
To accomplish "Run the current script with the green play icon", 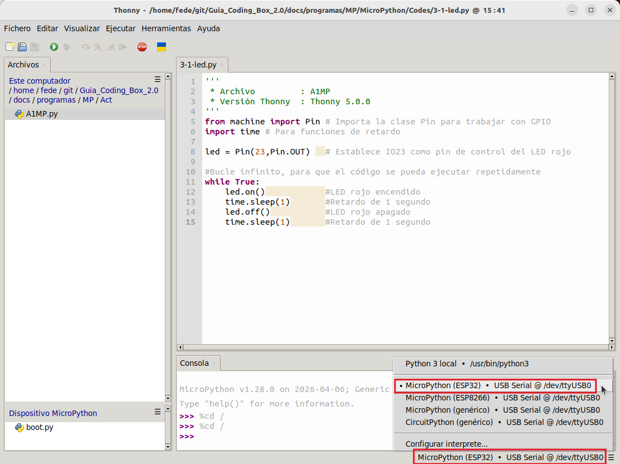I will tap(54, 47).
